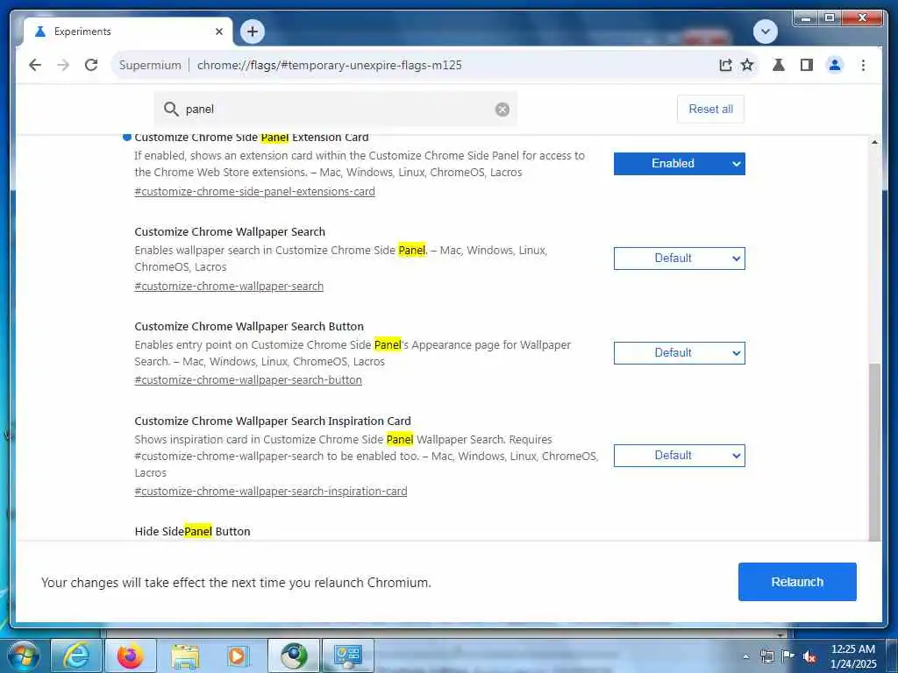Click the address bar URL
Image resolution: width=898 pixels, height=673 pixels.
330,65
